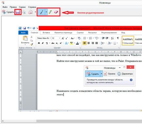Screen dimensions: 142x124
Task: Copy the snip using the copy icon
Action: (x=24, y=12)
